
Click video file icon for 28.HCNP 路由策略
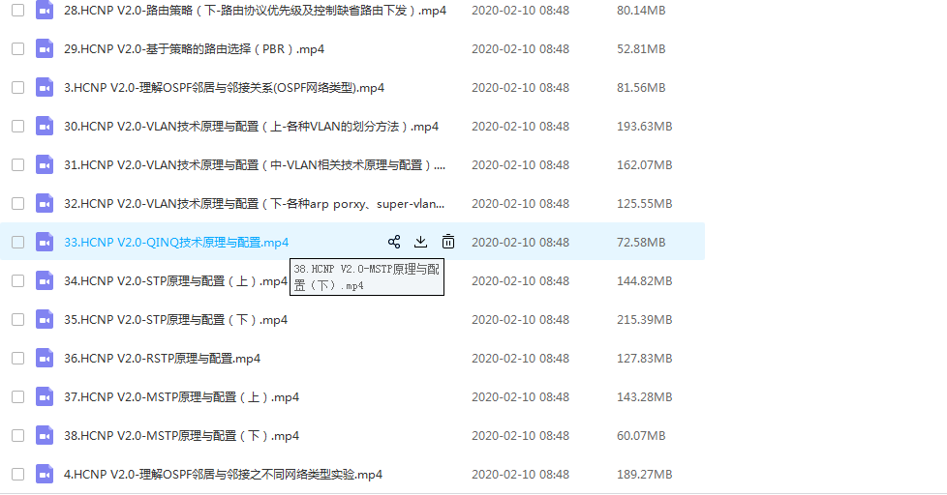click(x=45, y=10)
